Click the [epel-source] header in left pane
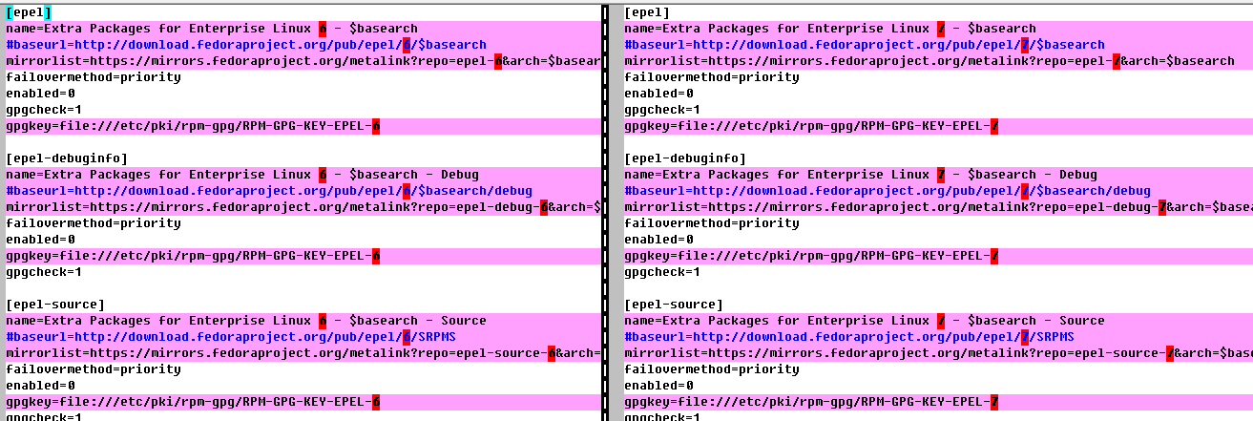This screenshot has width=1253, height=421. pos(55,305)
